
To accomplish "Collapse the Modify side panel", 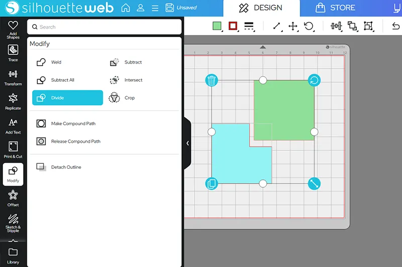I will [x=187, y=143].
